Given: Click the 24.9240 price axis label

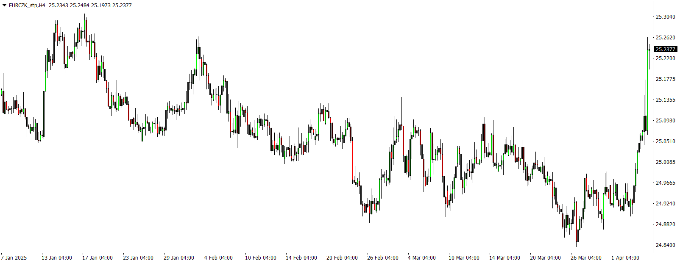Looking at the screenshot, I should coord(665,204).
